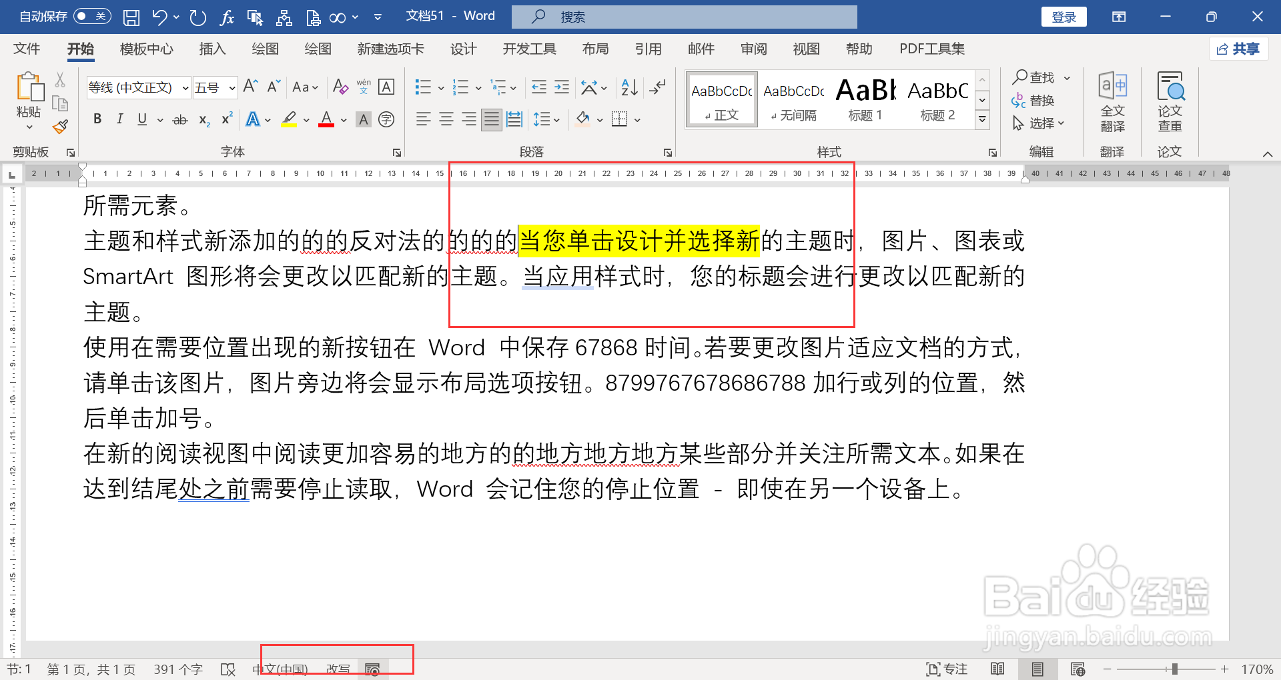The height and width of the screenshot is (680, 1281).
Task: Open the 文件 File menu
Action: (x=27, y=49)
